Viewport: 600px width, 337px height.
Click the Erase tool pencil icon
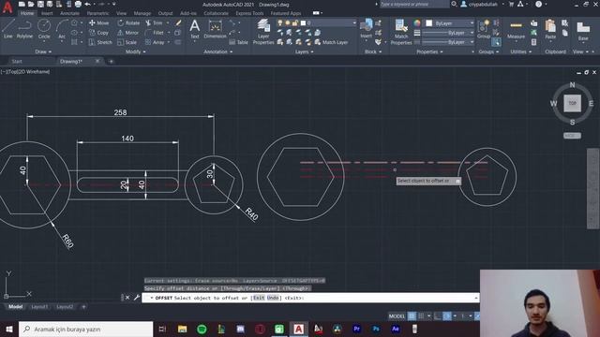[x=178, y=22]
